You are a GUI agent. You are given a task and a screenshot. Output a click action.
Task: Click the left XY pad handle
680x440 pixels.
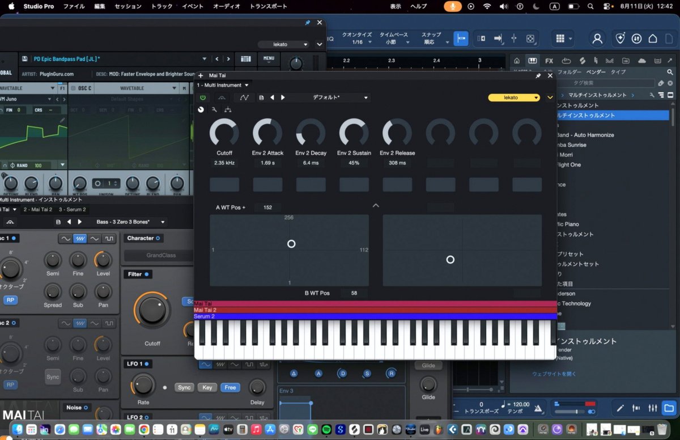tap(291, 244)
